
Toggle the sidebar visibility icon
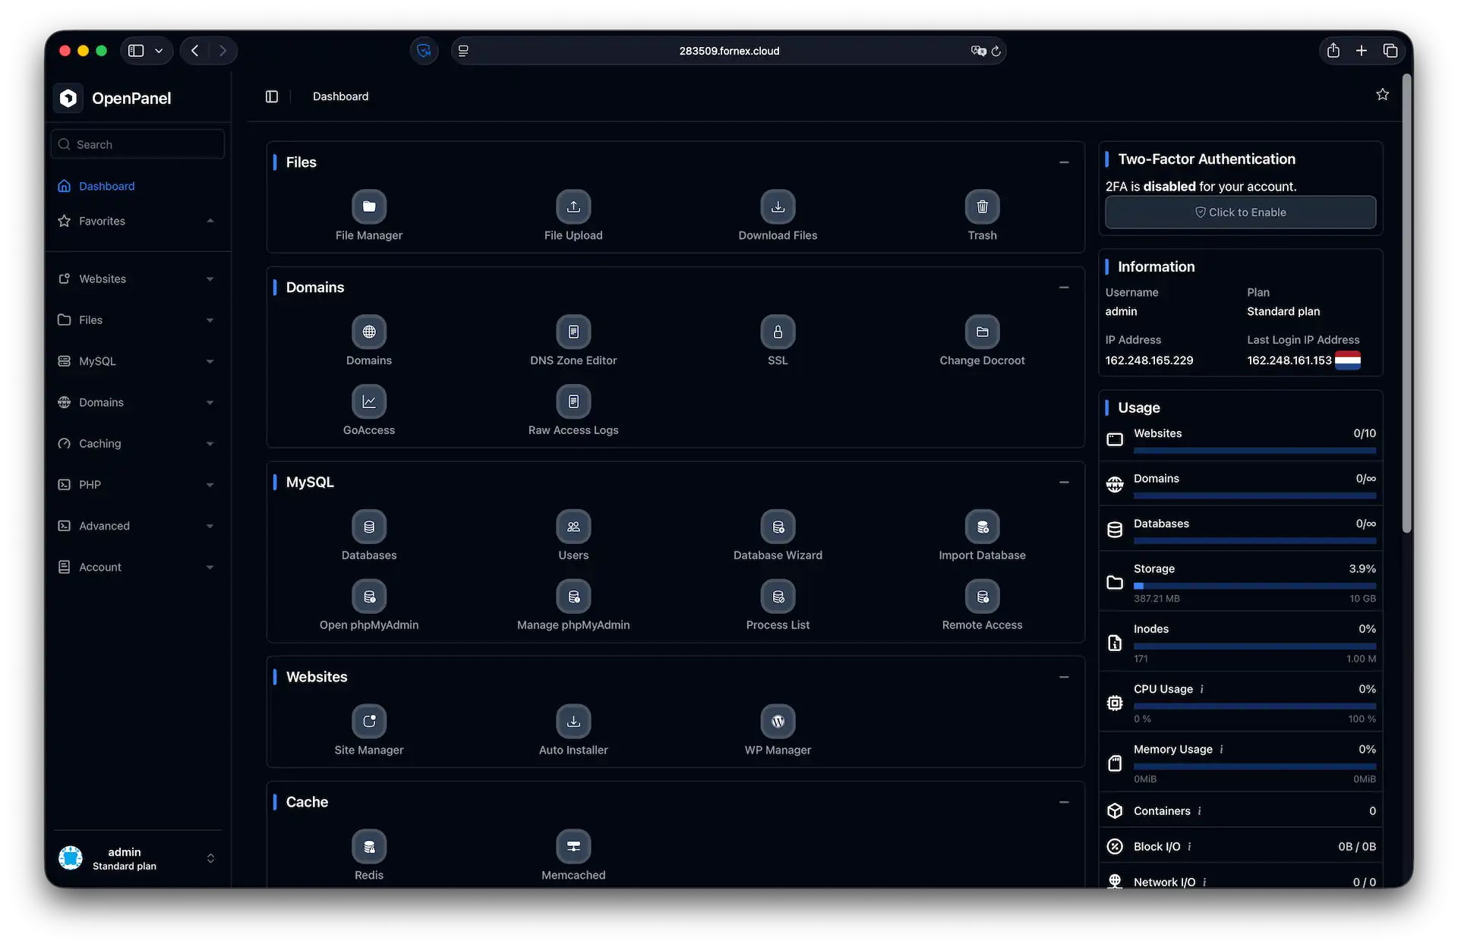pos(271,96)
